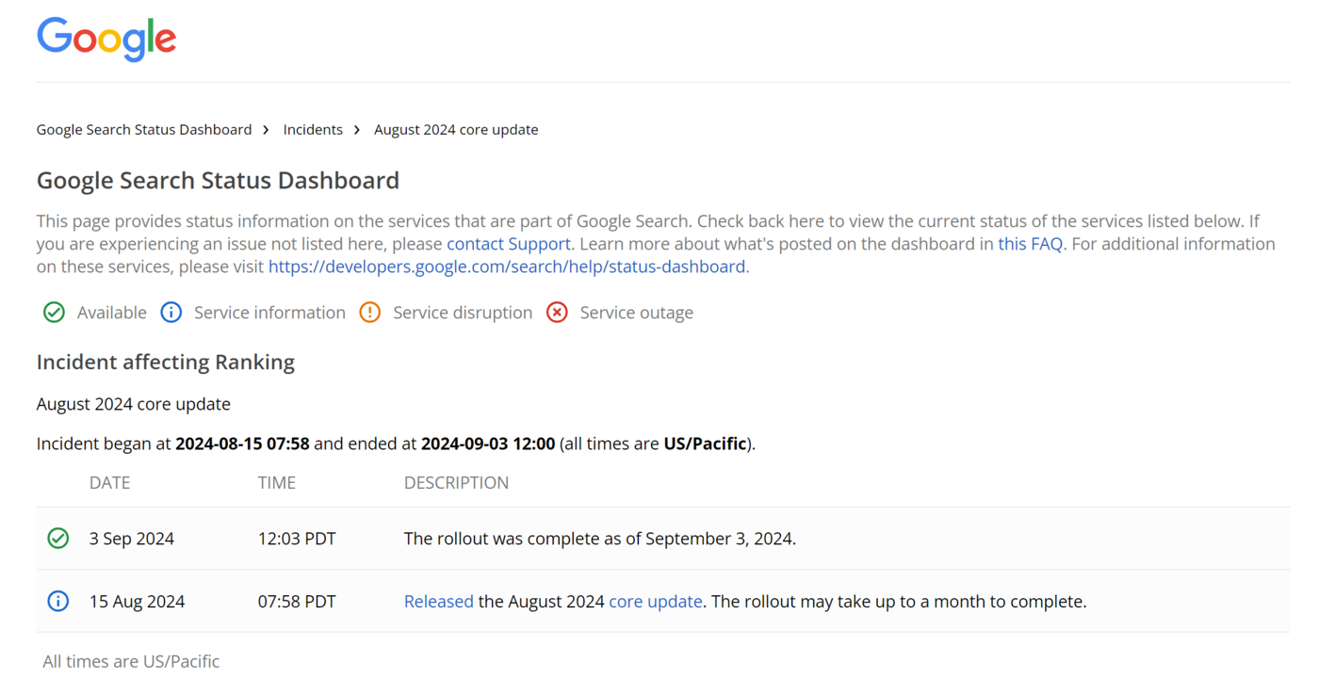Click the incident start time 2024-08-15 07:58
1319x678 pixels.
pyautogui.click(x=242, y=444)
